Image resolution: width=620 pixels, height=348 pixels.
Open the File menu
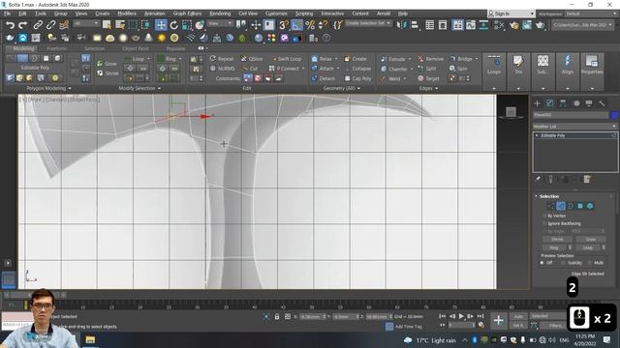[7, 14]
